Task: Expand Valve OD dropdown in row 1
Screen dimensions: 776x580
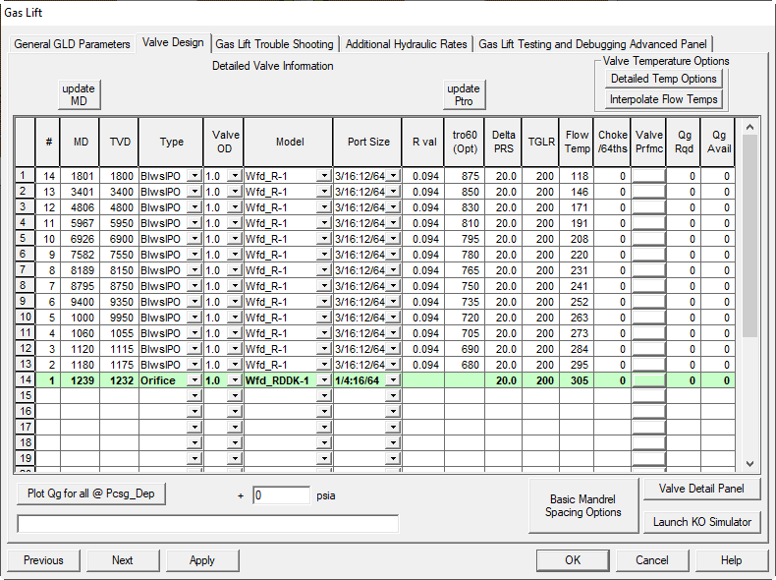Action: click(x=233, y=176)
